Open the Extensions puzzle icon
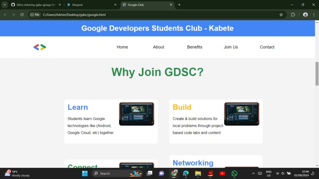Screen dimensions: 319x179 coord(293,15)
